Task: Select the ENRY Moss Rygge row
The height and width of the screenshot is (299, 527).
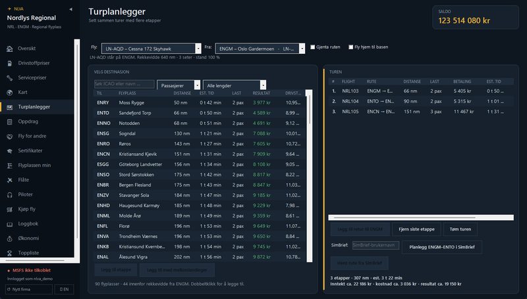Action: pyautogui.click(x=199, y=103)
